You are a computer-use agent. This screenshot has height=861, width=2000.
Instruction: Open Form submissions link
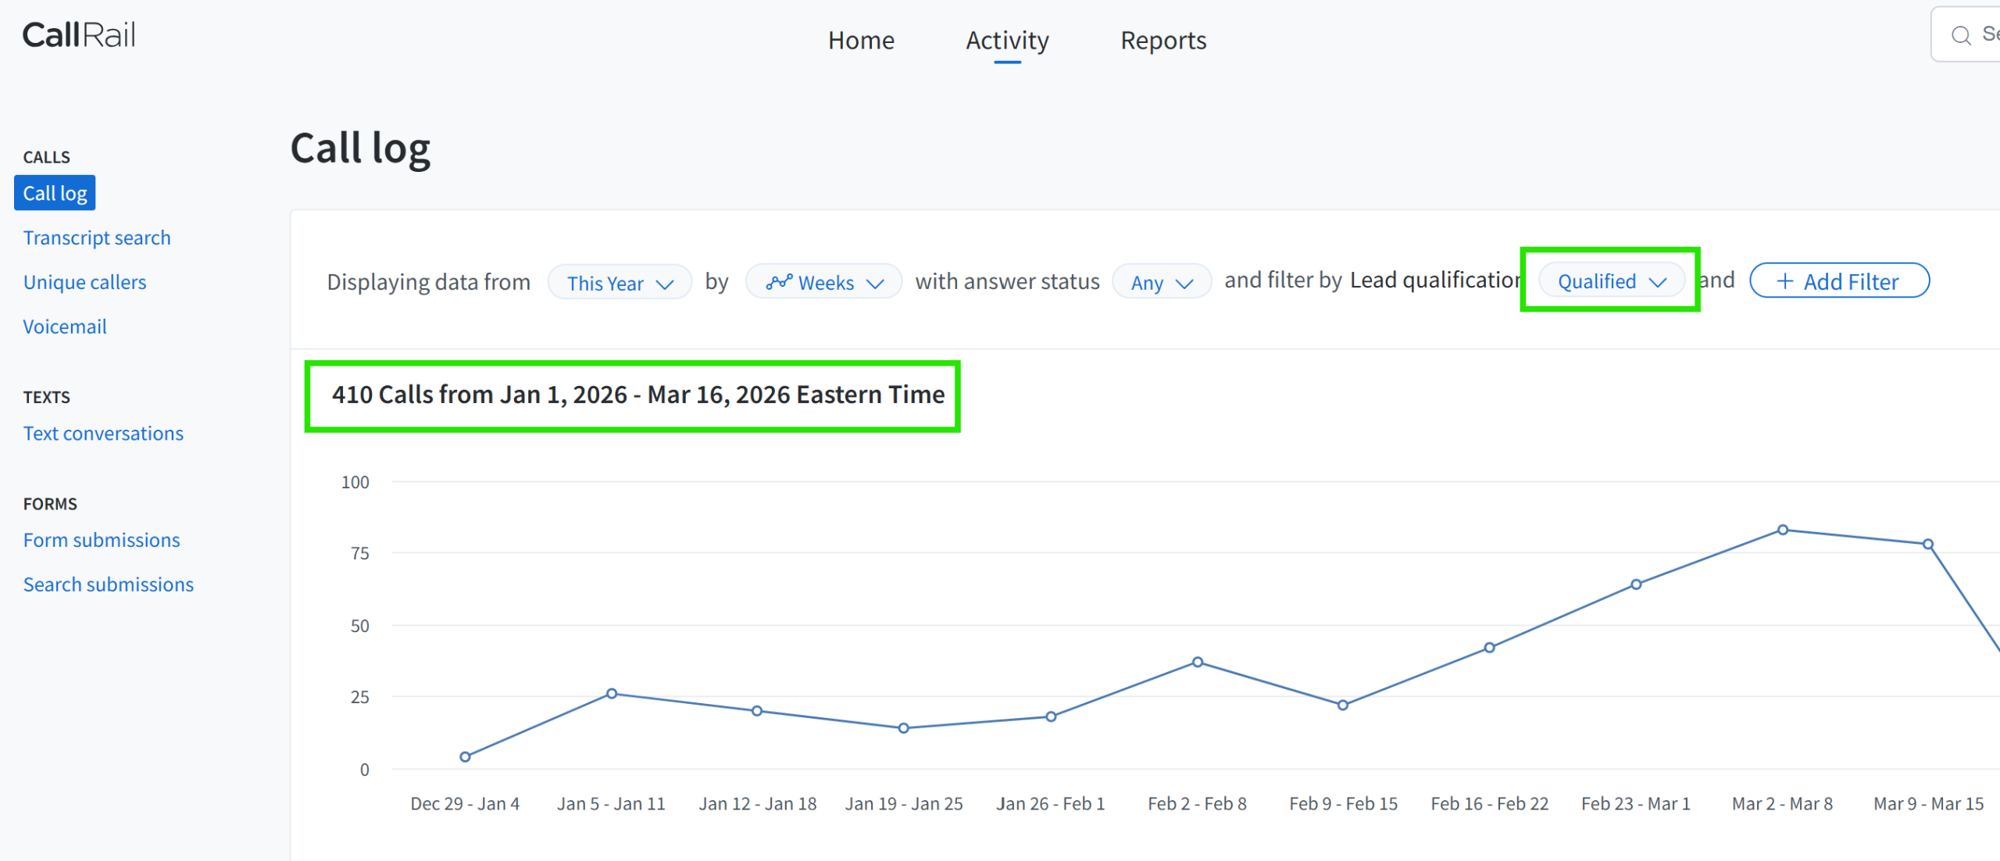point(102,540)
